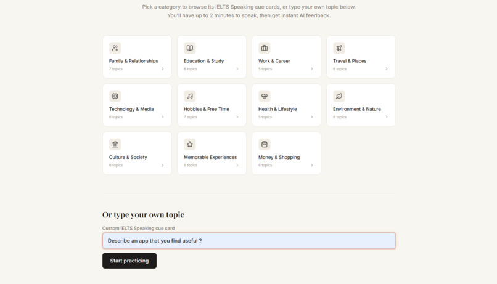Expand Work & Career via its chevron
This screenshot has width=497, height=284.
(x=312, y=69)
